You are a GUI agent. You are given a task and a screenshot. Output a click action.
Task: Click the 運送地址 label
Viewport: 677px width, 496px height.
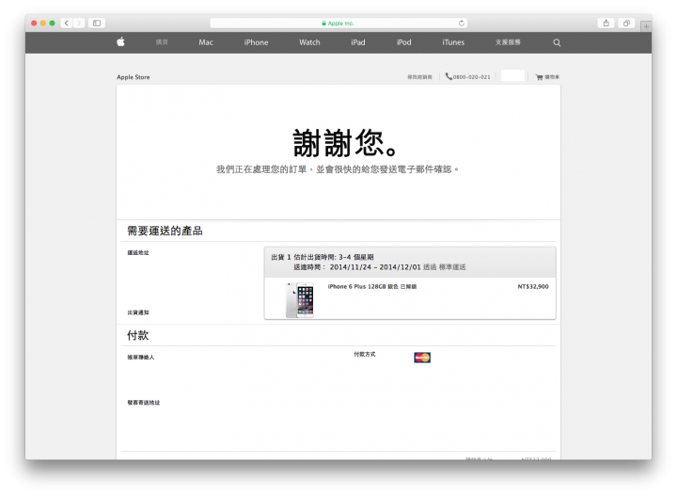point(138,253)
